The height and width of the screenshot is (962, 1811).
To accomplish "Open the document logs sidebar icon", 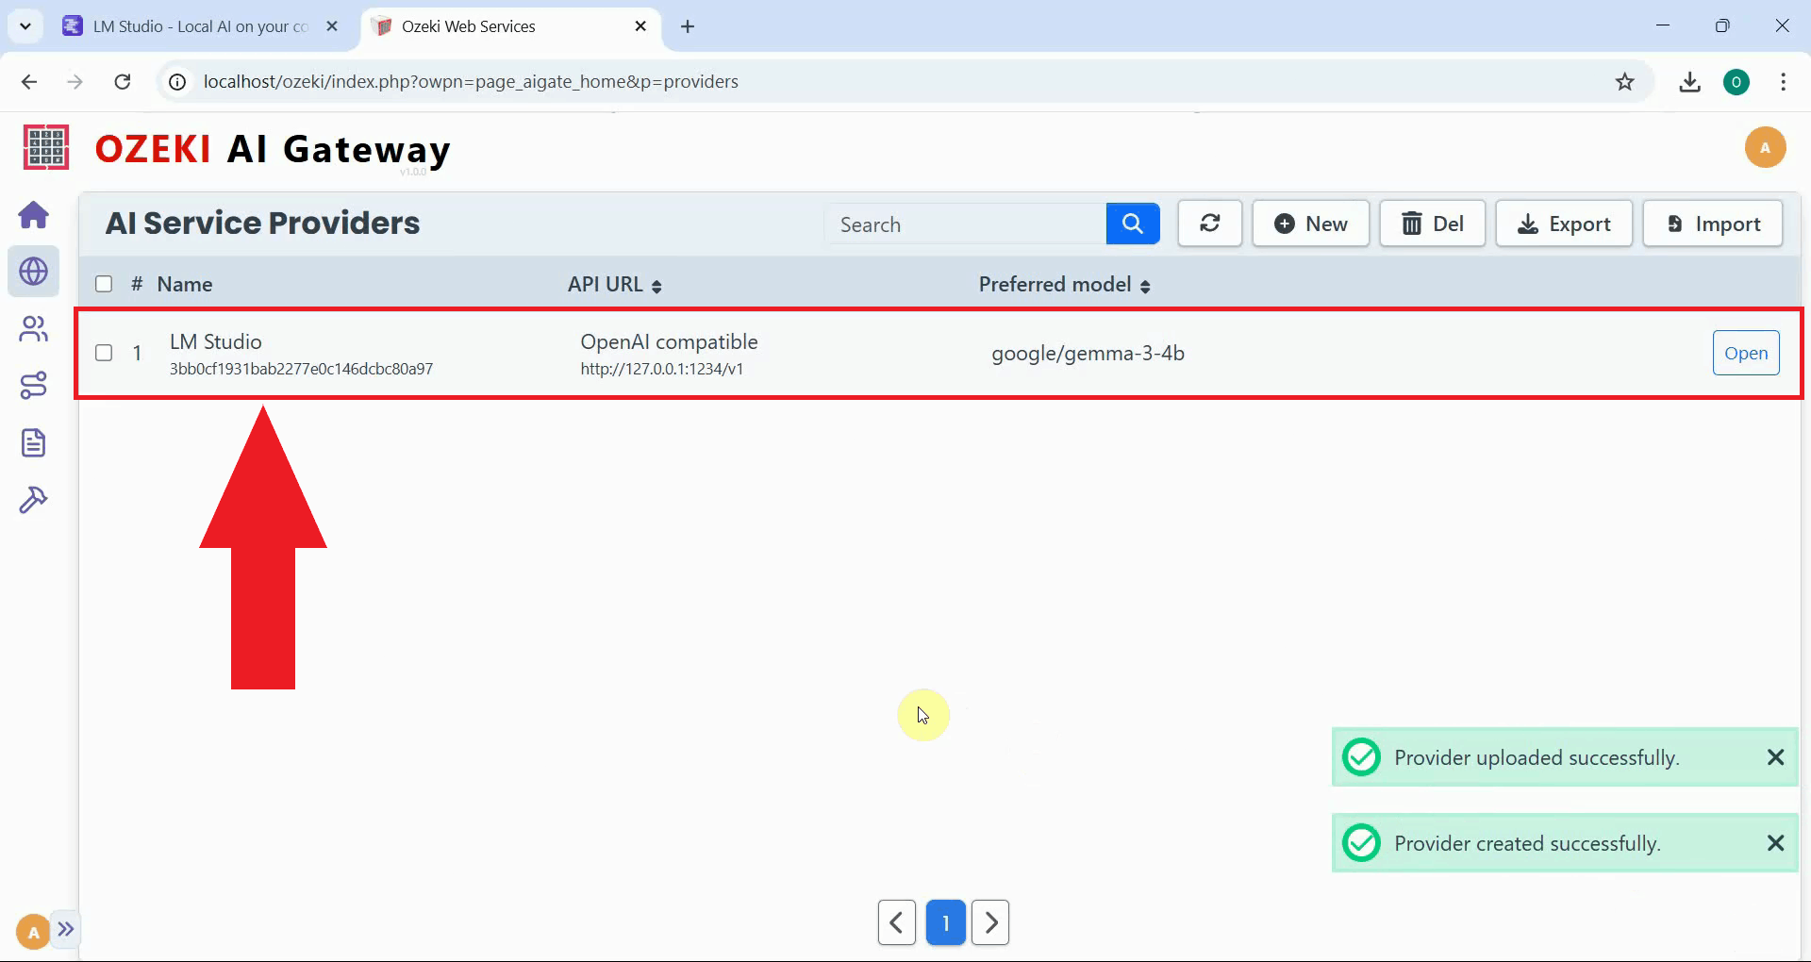I will (x=34, y=442).
